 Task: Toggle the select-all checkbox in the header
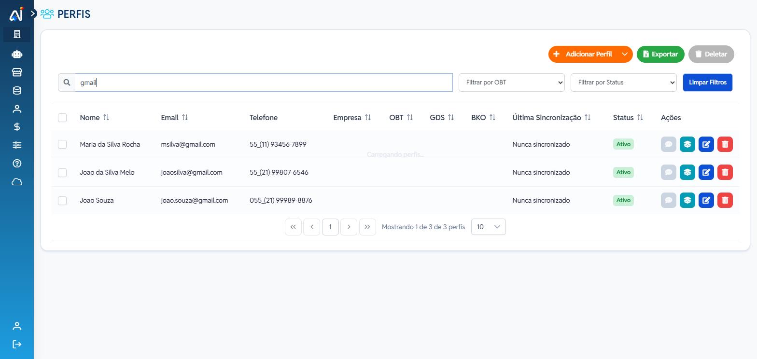pos(62,118)
